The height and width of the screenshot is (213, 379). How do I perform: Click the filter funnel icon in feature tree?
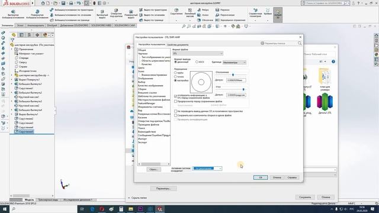click(x=12, y=40)
